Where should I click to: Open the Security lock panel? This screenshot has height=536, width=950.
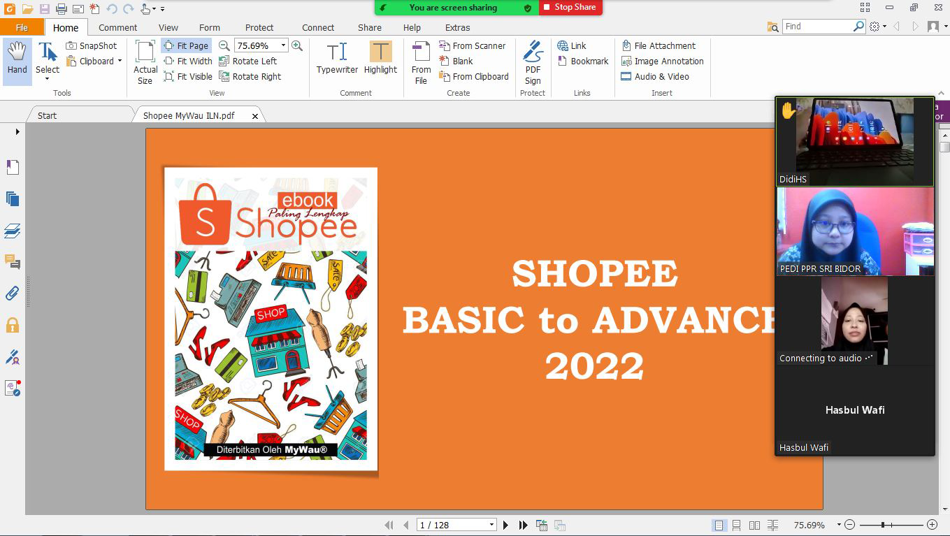click(13, 325)
